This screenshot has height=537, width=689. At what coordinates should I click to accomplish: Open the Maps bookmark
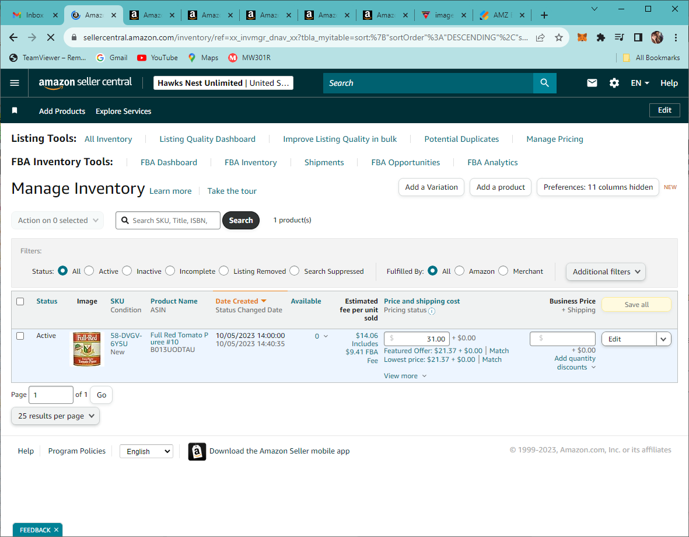203,58
